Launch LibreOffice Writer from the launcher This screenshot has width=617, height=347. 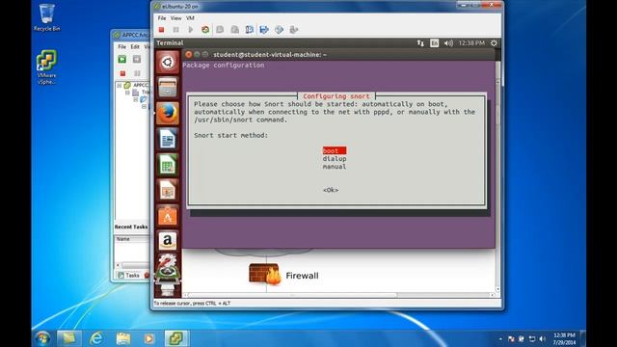tap(167, 139)
